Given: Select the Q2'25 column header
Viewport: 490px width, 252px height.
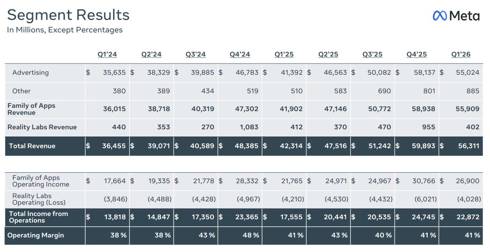Looking at the screenshot, I should pos(328,54).
